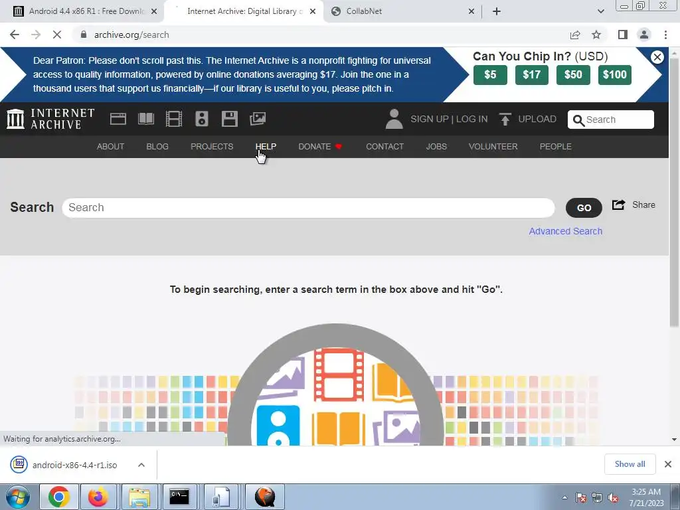Expand options for android-x86-4.4-r1.iso download
Viewport: 680px width, 510px height.
tap(141, 465)
